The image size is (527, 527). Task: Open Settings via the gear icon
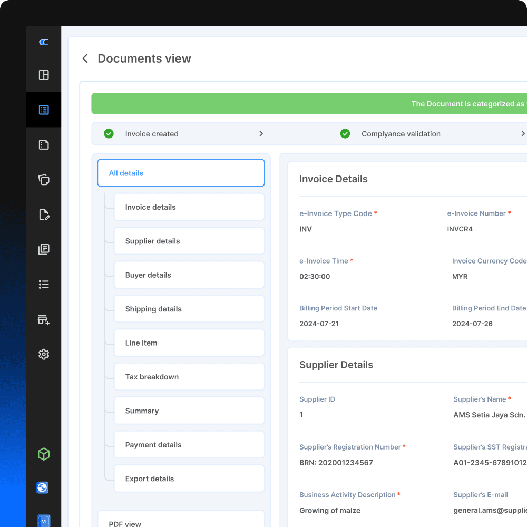(x=44, y=354)
